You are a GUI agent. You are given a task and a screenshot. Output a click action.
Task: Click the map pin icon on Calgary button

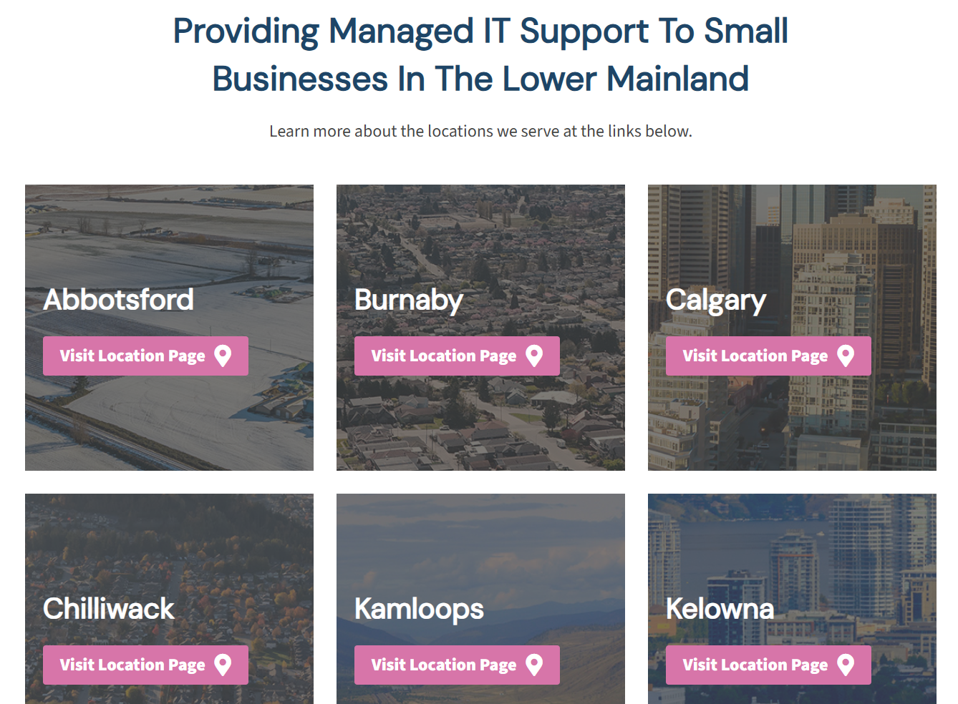pos(847,356)
